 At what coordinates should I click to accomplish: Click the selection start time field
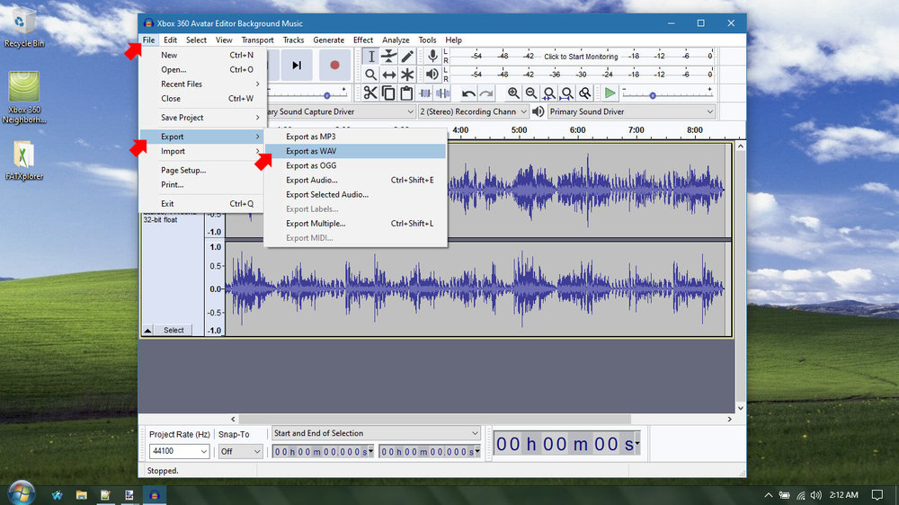coord(323,452)
